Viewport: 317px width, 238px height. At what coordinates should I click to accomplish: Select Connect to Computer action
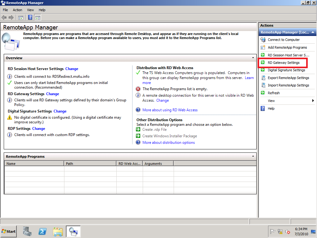[284, 40]
